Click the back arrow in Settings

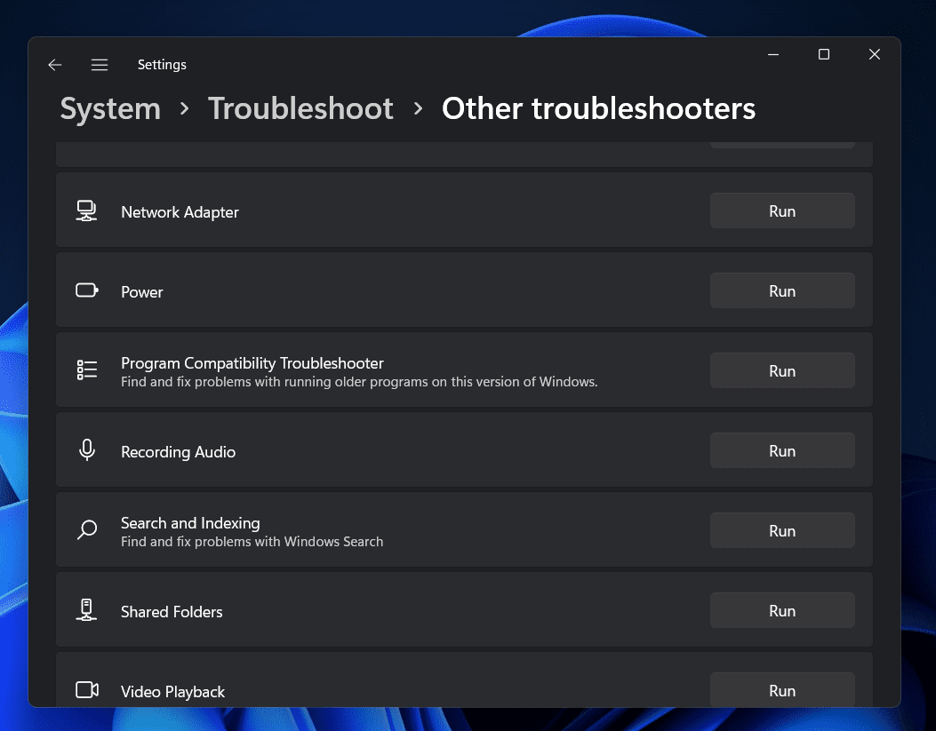click(x=55, y=64)
